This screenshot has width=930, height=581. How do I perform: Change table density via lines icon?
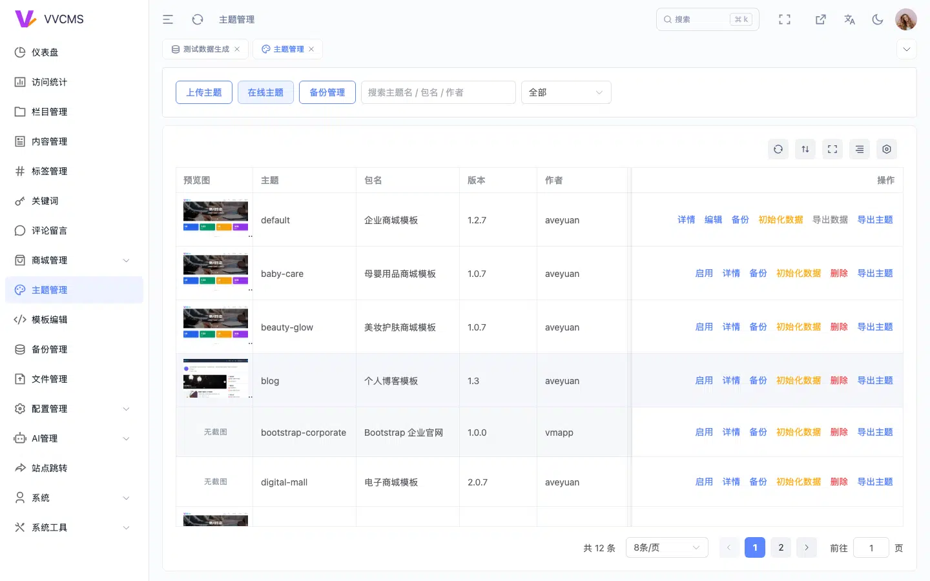860,149
